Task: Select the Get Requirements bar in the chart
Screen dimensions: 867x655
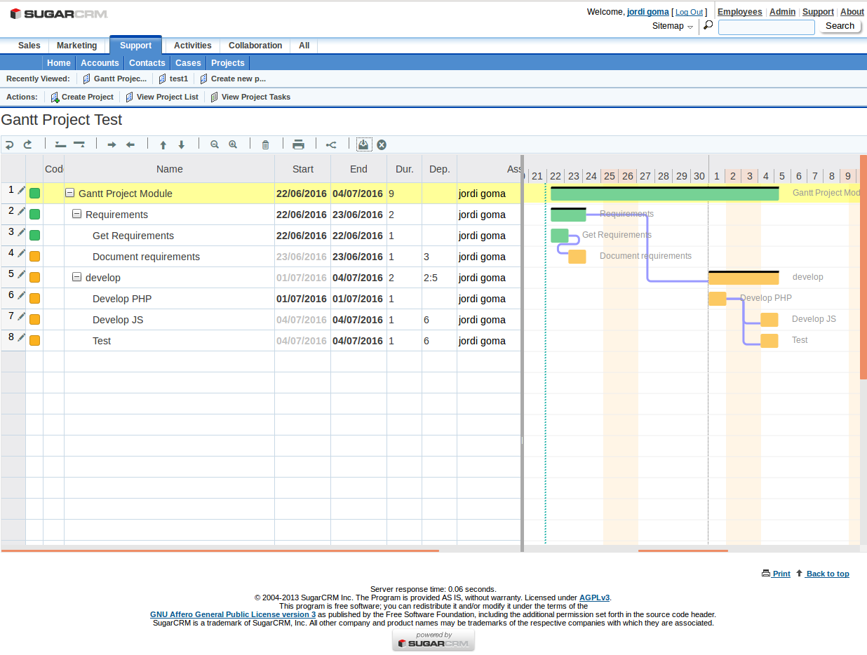Action: pos(560,236)
